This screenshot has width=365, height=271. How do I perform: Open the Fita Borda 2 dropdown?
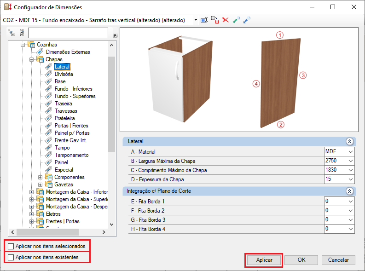[x=351, y=211]
